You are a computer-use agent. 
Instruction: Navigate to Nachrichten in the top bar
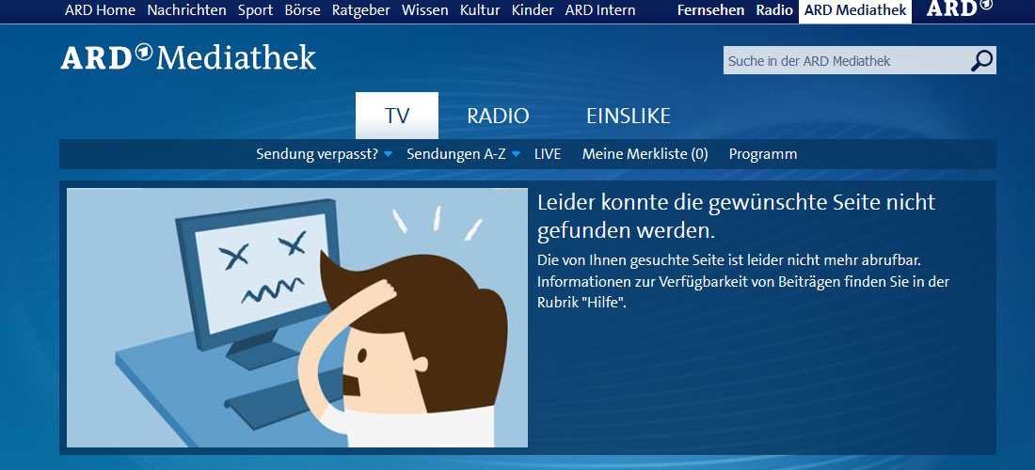(x=186, y=10)
